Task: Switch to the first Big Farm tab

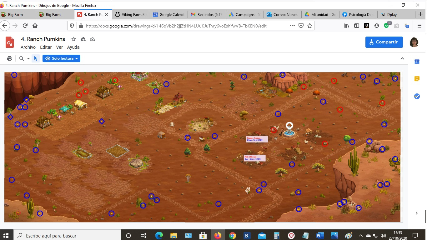Action: pos(18,14)
